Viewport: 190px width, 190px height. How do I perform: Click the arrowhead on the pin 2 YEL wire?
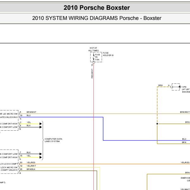[41, 124]
